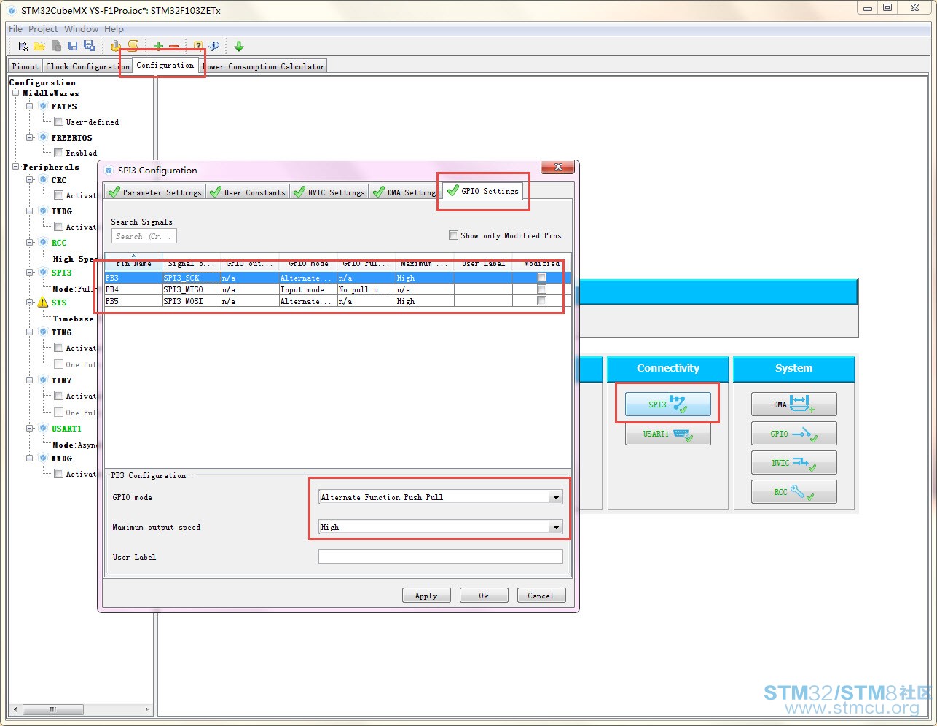The image size is (937, 726).
Task: Click the Search Signals input field
Action: [x=144, y=236]
